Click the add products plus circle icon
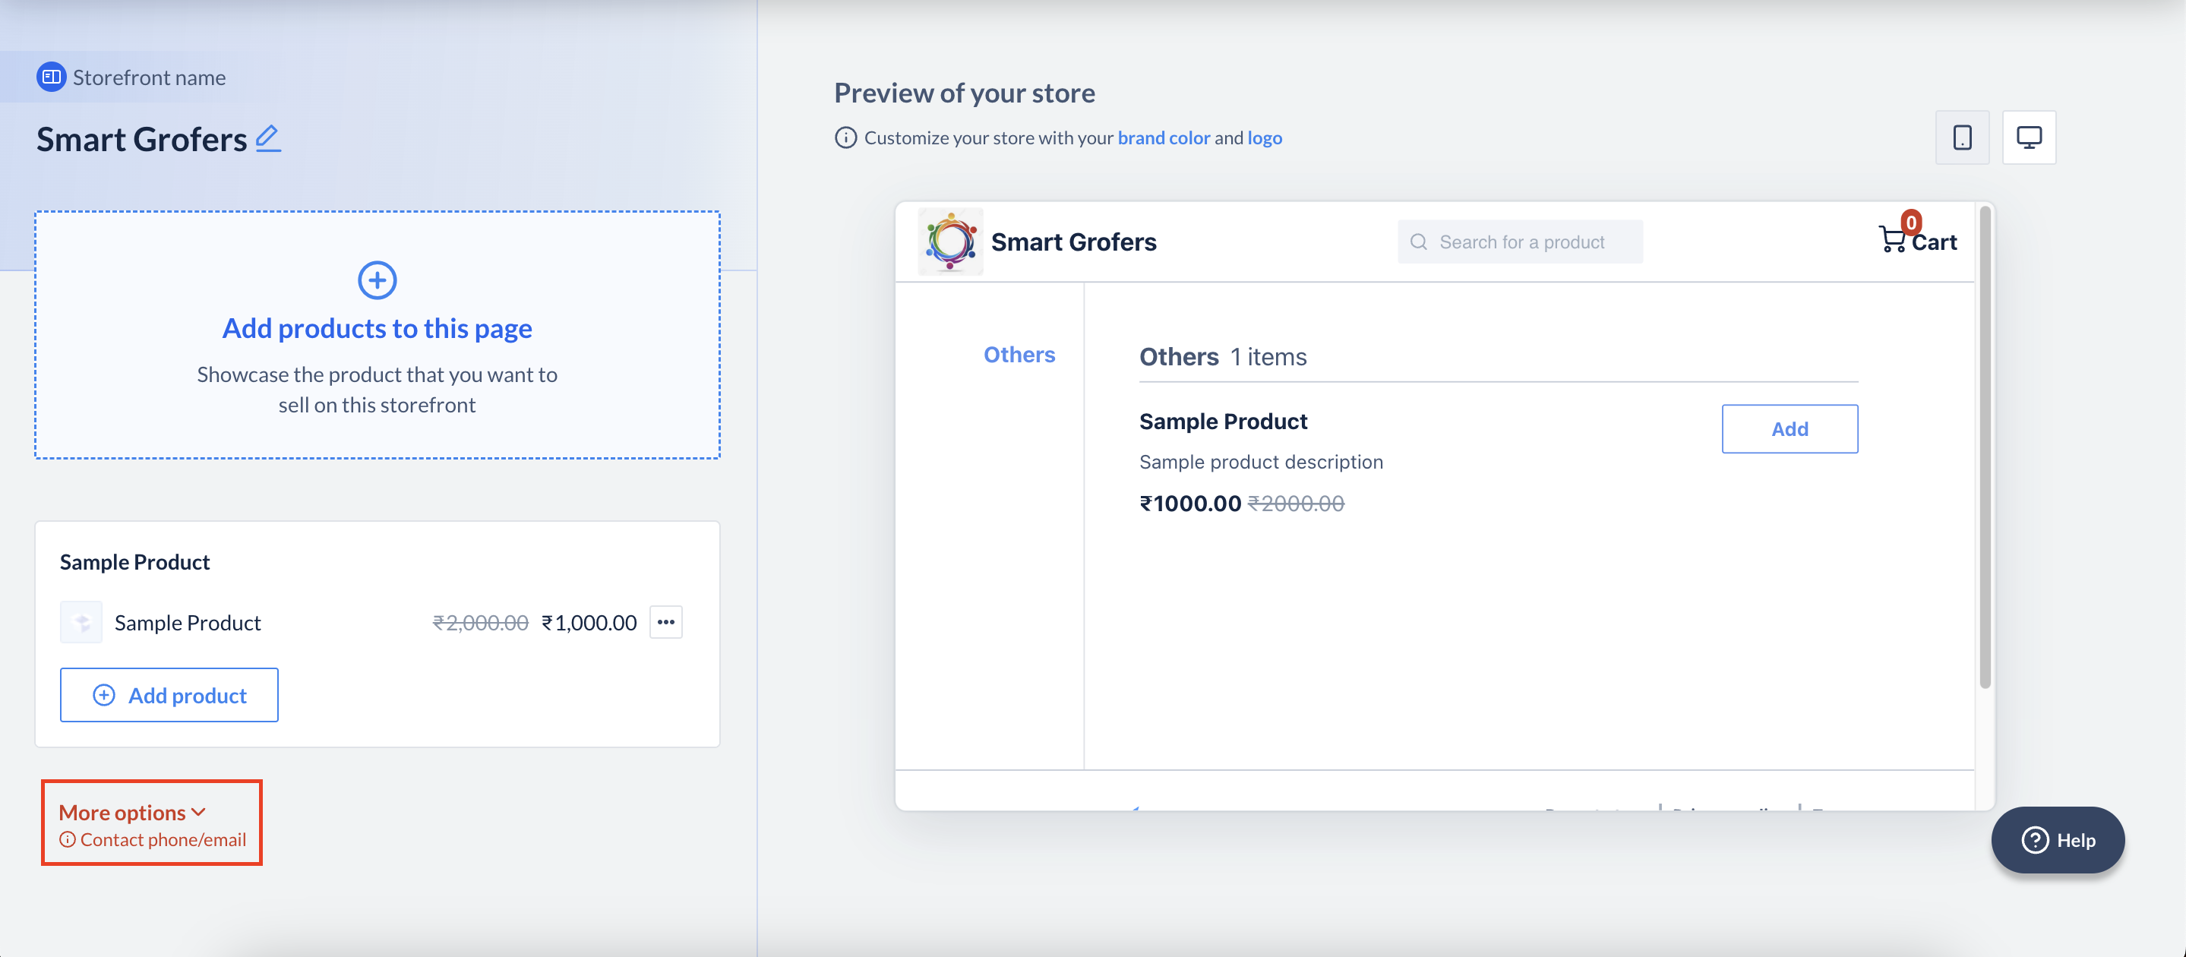 click(377, 279)
